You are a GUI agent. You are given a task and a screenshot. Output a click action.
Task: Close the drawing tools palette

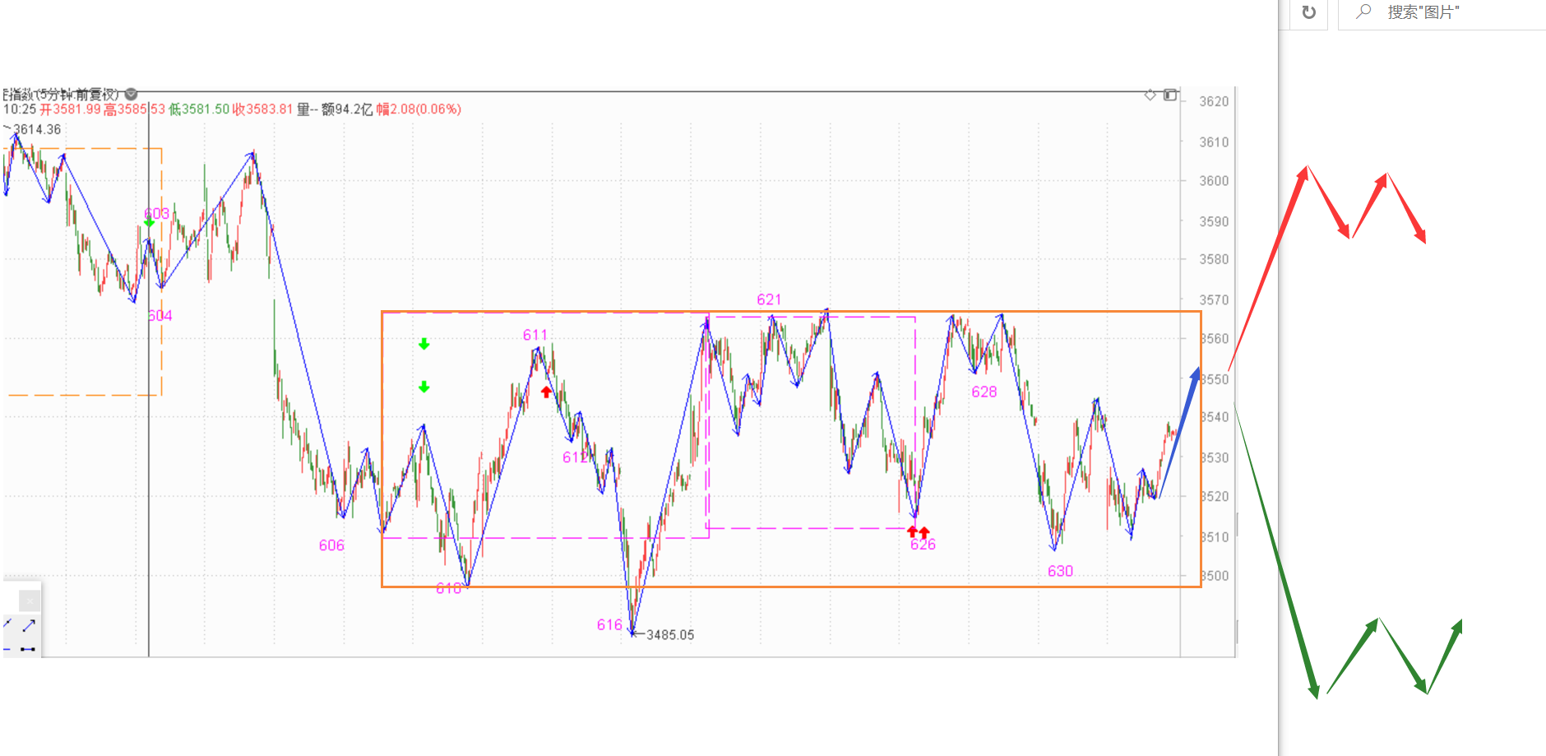click(x=30, y=601)
